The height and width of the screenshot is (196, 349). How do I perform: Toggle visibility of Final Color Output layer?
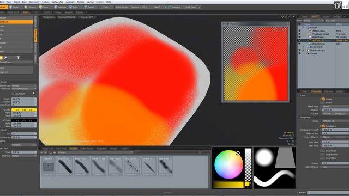[x=299, y=34]
